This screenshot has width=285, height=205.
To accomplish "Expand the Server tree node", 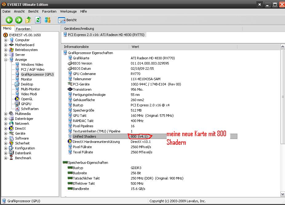I will coord(6,55).
